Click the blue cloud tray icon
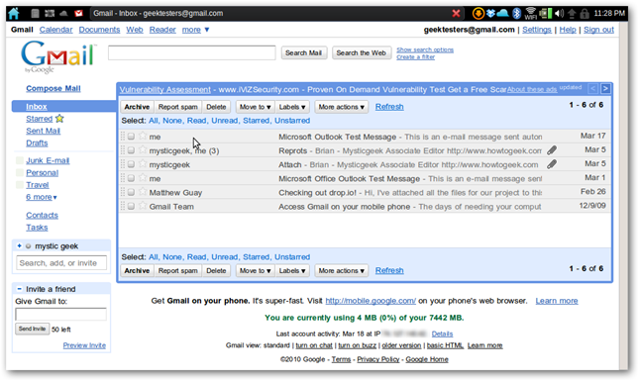This screenshot has width=639, height=381. click(x=503, y=13)
